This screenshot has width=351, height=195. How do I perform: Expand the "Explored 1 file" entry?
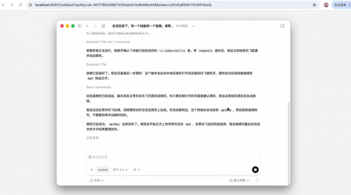[x=96, y=65]
